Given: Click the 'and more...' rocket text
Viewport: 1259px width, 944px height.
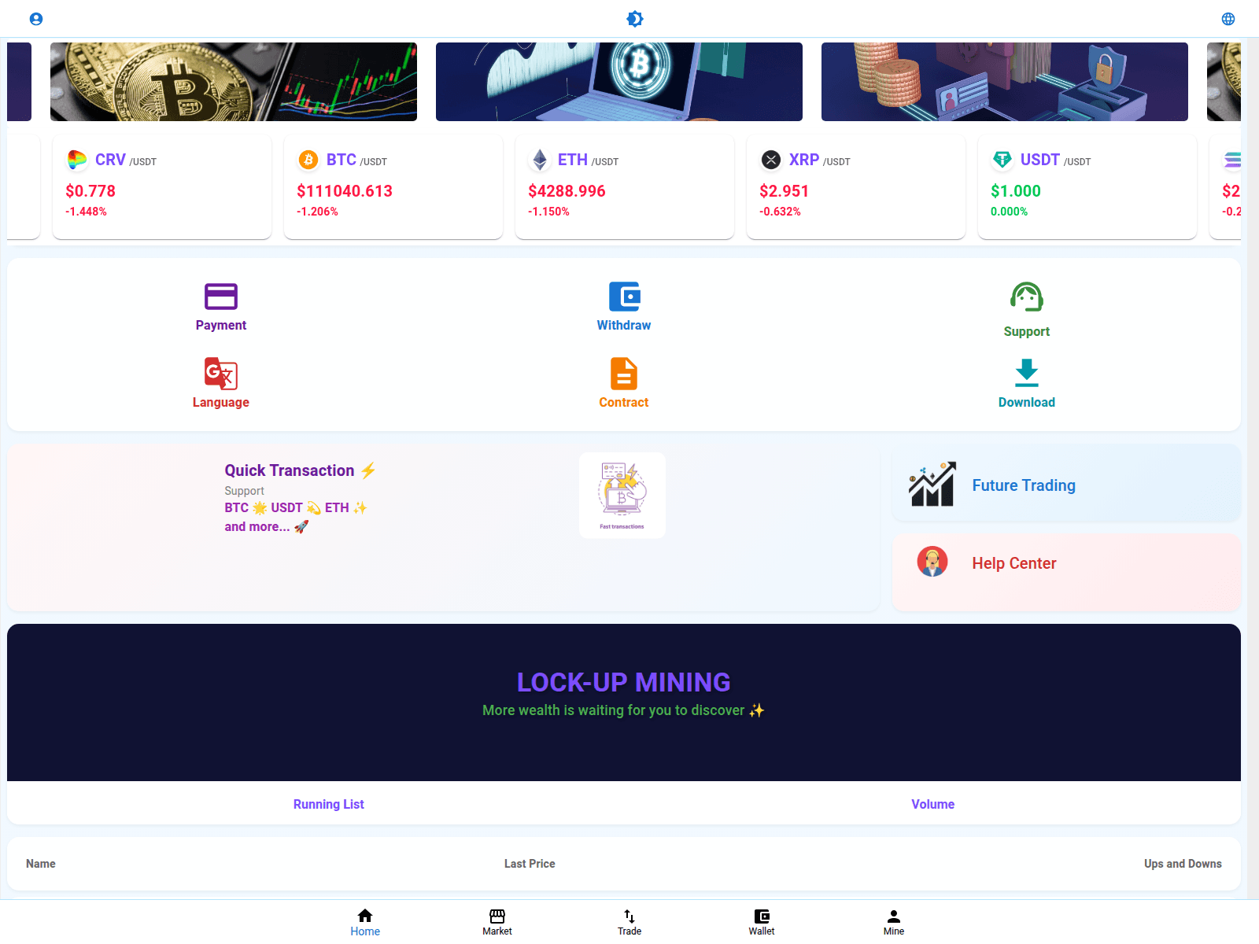Looking at the screenshot, I should [x=267, y=527].
